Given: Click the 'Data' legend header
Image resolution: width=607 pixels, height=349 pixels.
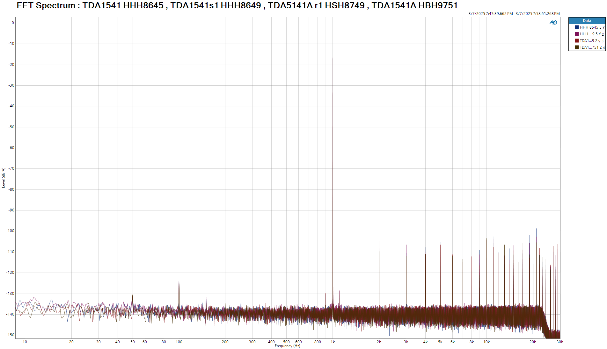Looking at the screenshot, I should [x=587, y=21].
